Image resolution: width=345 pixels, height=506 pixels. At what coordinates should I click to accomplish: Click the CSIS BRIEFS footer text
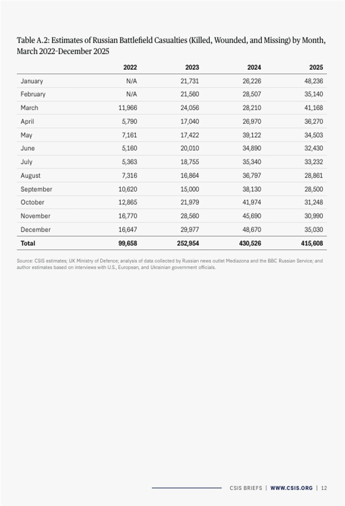tap(246, 488)
